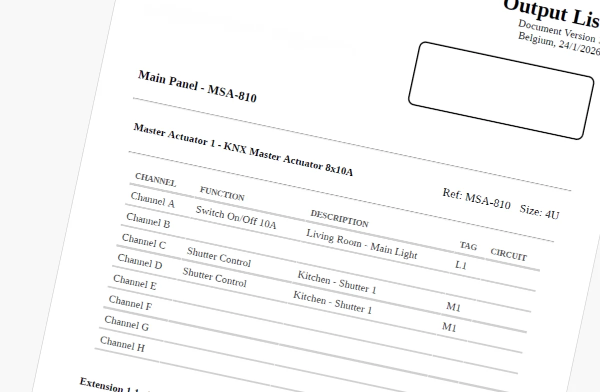
Task: Click the Size: 4U label
Action: point(539,212)
